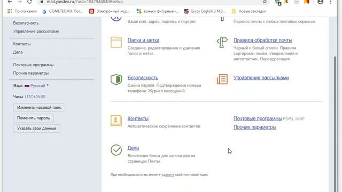This screenshot has height=192, width=342.
Task: Click the Поменять пароль button
Action: [x=33, y=118]
